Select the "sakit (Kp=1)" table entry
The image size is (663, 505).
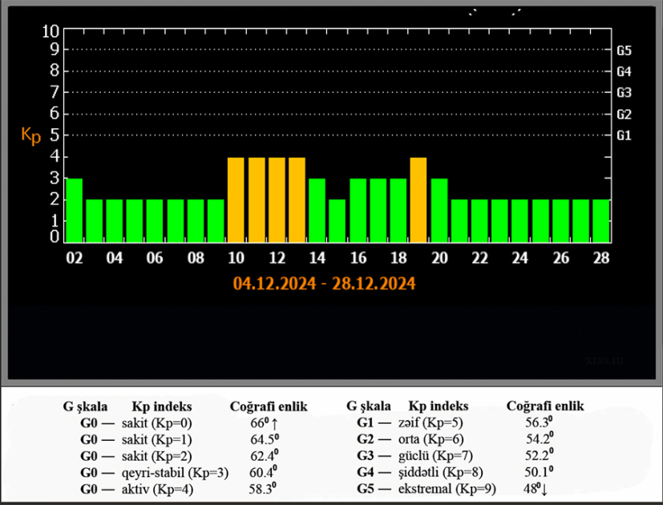click(157, 439)
